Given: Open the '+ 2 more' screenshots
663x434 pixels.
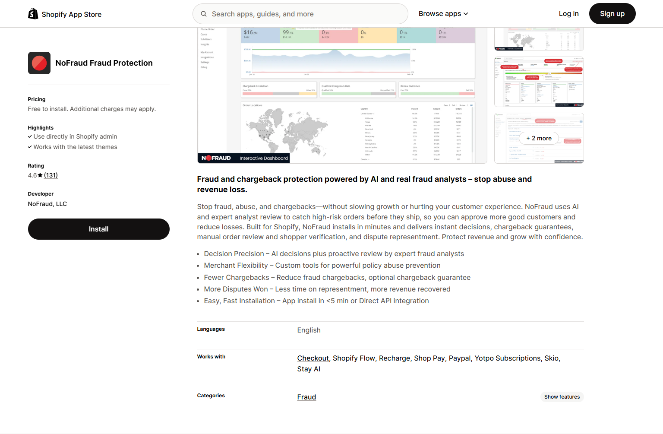Looking at the screenshot, I should 539,138.
